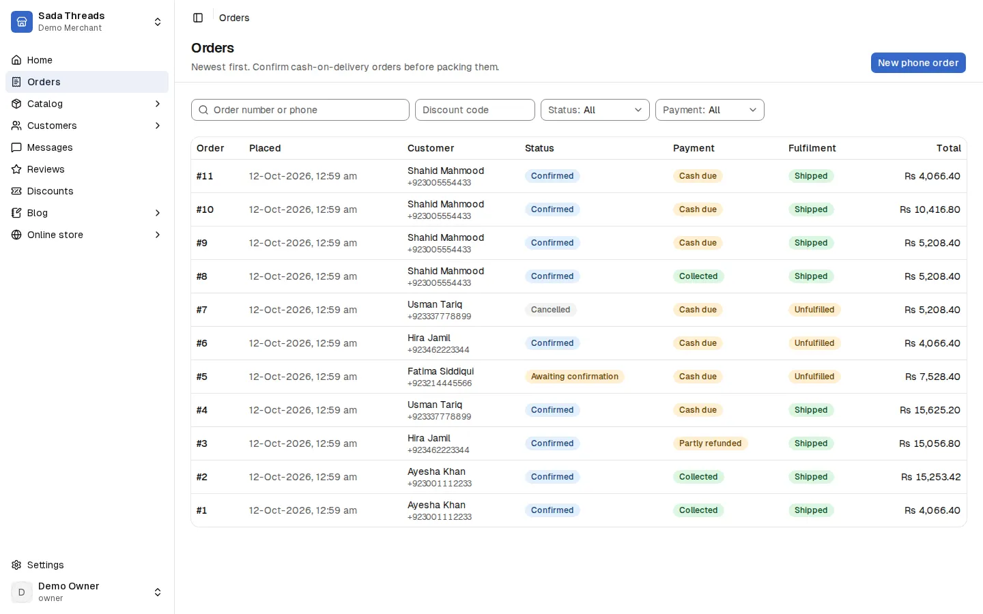Focus the Order number or phone search field
This screenshot has width=983, height=614.
pyautogui.click(x=300, y=110)
